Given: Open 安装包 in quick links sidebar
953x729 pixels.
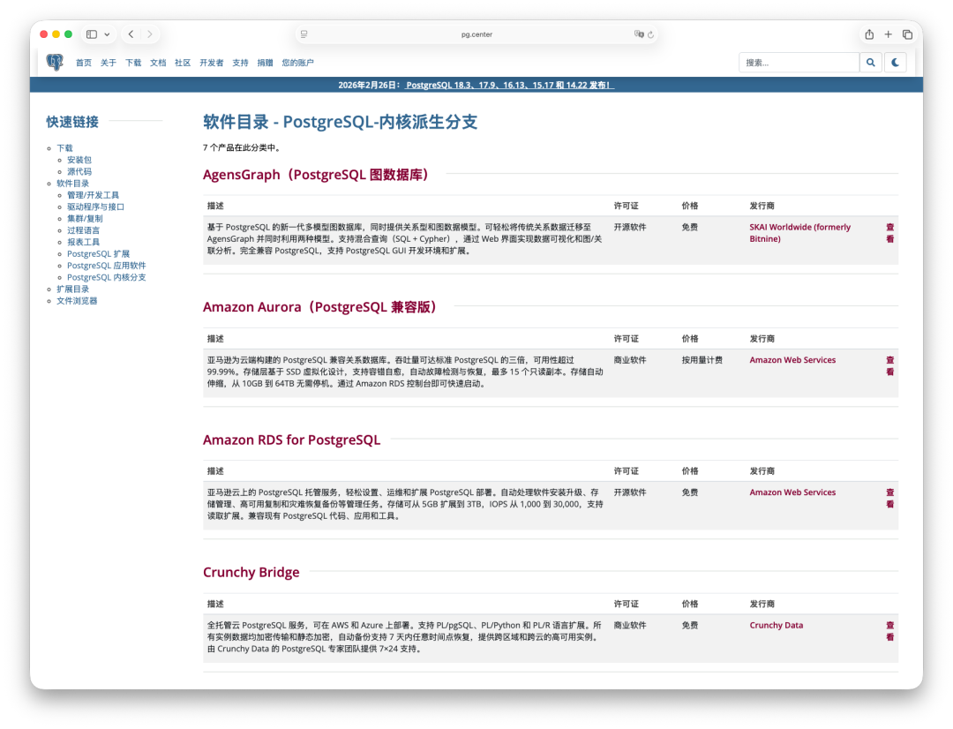Looking at the screenshot, I should click(79, 160).
